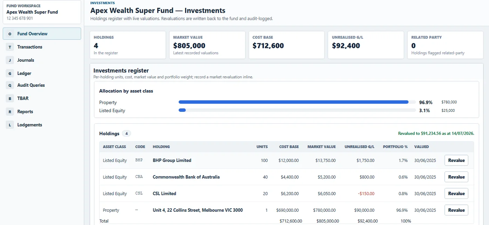This screenshot has width=489, height=225.
Task: Click the -$150.00 unrealised loss value
Action: (x=366, y=194)
